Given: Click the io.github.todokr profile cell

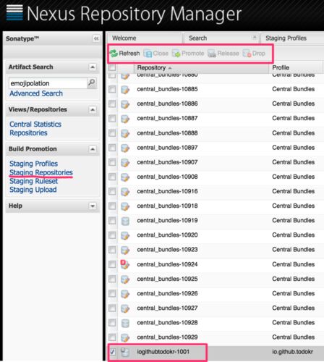Looking at the screenshot, I should [293, 352].
